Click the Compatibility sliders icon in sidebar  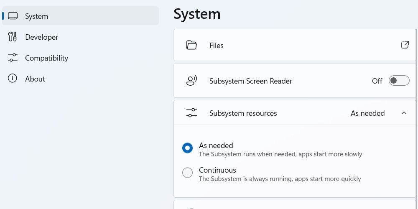(13, 58)
